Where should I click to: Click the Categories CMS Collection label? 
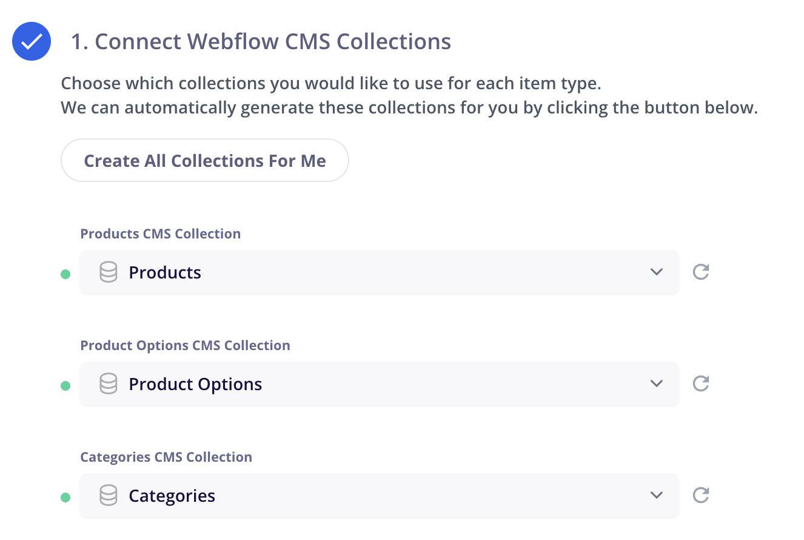166,457
